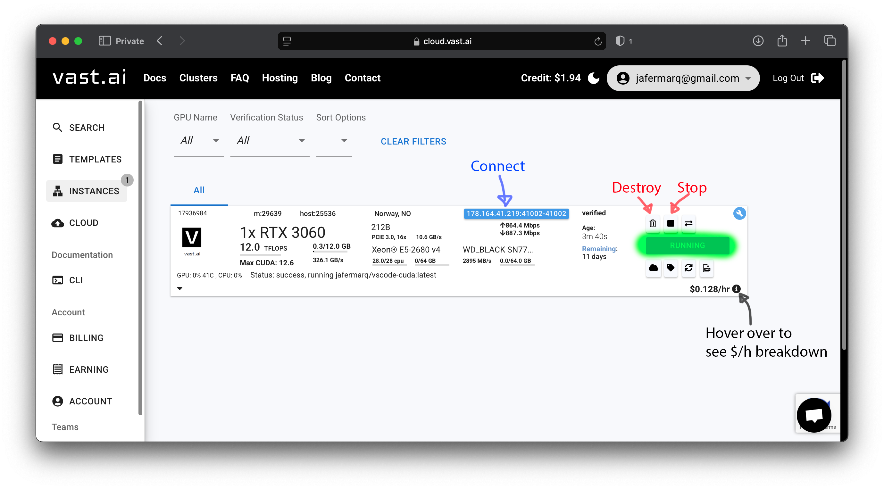Click the Safari share icon
Image resolution: width=884 pixels, height=489 pixels.
coord(782,40)
